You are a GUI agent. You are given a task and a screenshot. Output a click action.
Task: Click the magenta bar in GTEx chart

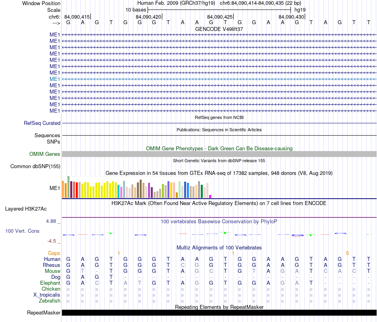[x=210, y=196]
